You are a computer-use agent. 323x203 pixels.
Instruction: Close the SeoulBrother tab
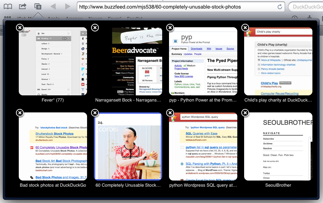[245, 113]
